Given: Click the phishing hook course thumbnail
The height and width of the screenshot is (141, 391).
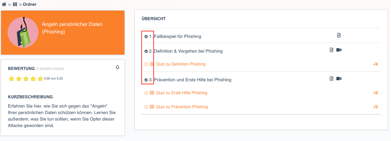Looking at the screenshot, I should 23,32.
